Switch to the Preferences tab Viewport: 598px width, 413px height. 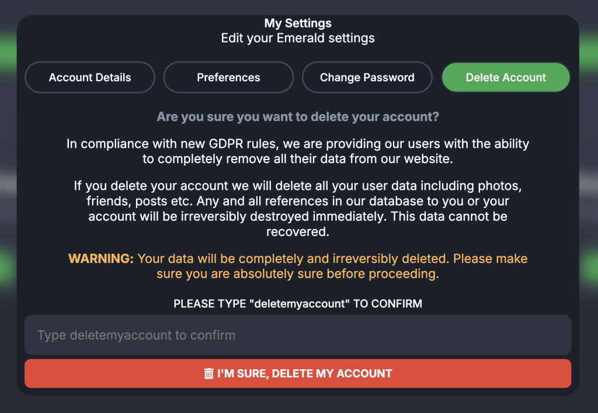click(228, 78)
